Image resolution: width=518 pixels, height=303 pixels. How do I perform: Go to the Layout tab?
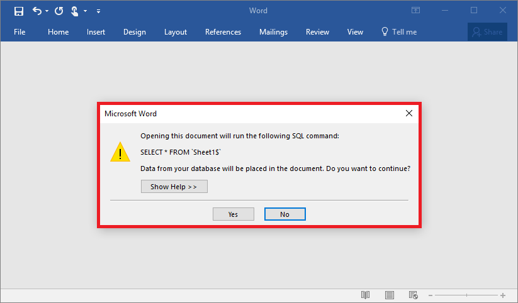point(176,32)
